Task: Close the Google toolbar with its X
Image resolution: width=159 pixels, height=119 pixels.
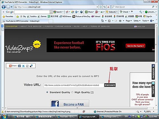Action: coord(3,12)
